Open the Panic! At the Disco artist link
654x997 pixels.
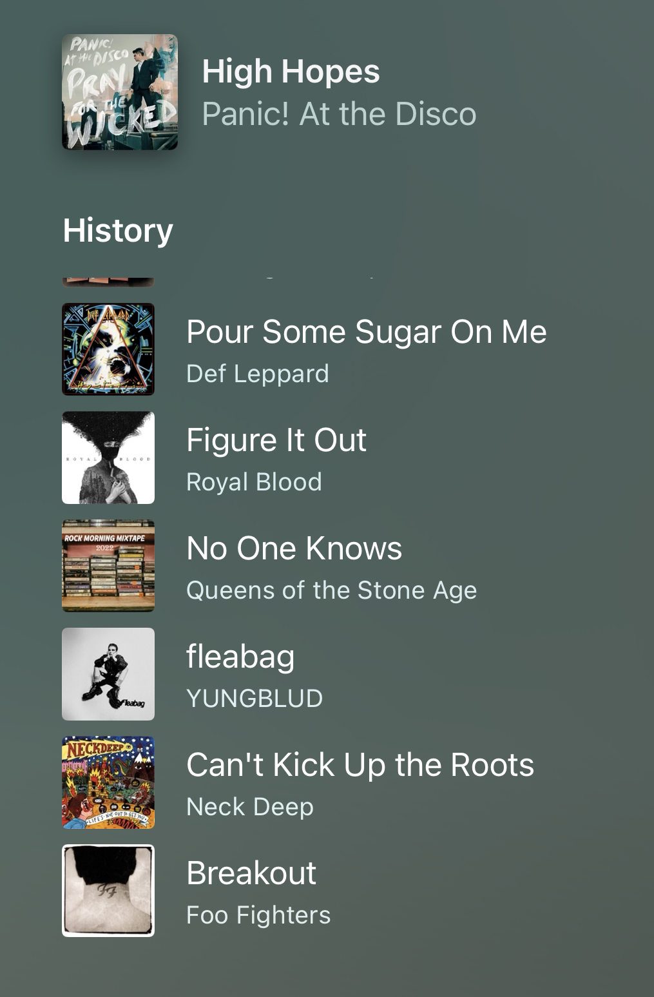coord(339,114)
